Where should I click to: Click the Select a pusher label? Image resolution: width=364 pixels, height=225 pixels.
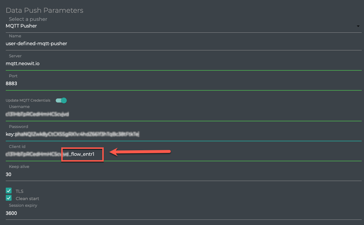(x=28, y=19)
